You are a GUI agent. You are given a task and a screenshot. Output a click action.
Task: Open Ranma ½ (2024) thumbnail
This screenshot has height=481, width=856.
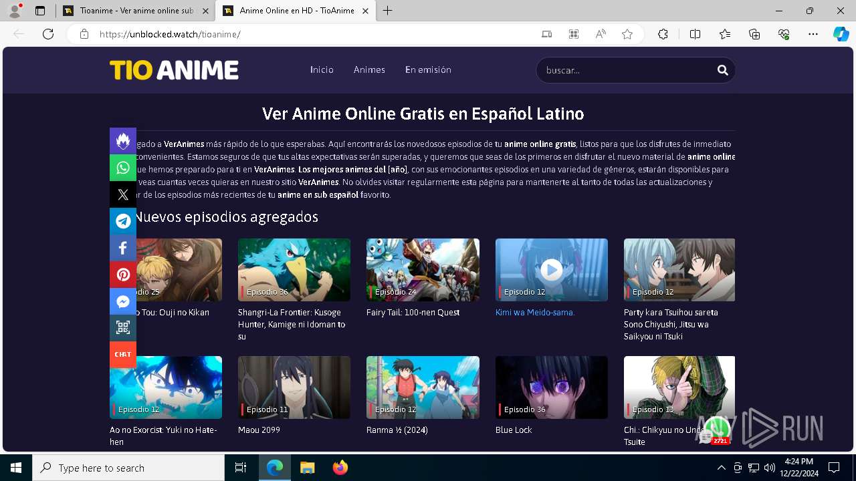pyautogui.click(x=423, y=387)
